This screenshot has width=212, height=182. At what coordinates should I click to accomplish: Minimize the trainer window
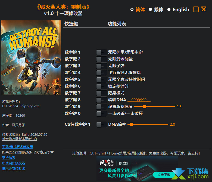click(x=196, y=9)
